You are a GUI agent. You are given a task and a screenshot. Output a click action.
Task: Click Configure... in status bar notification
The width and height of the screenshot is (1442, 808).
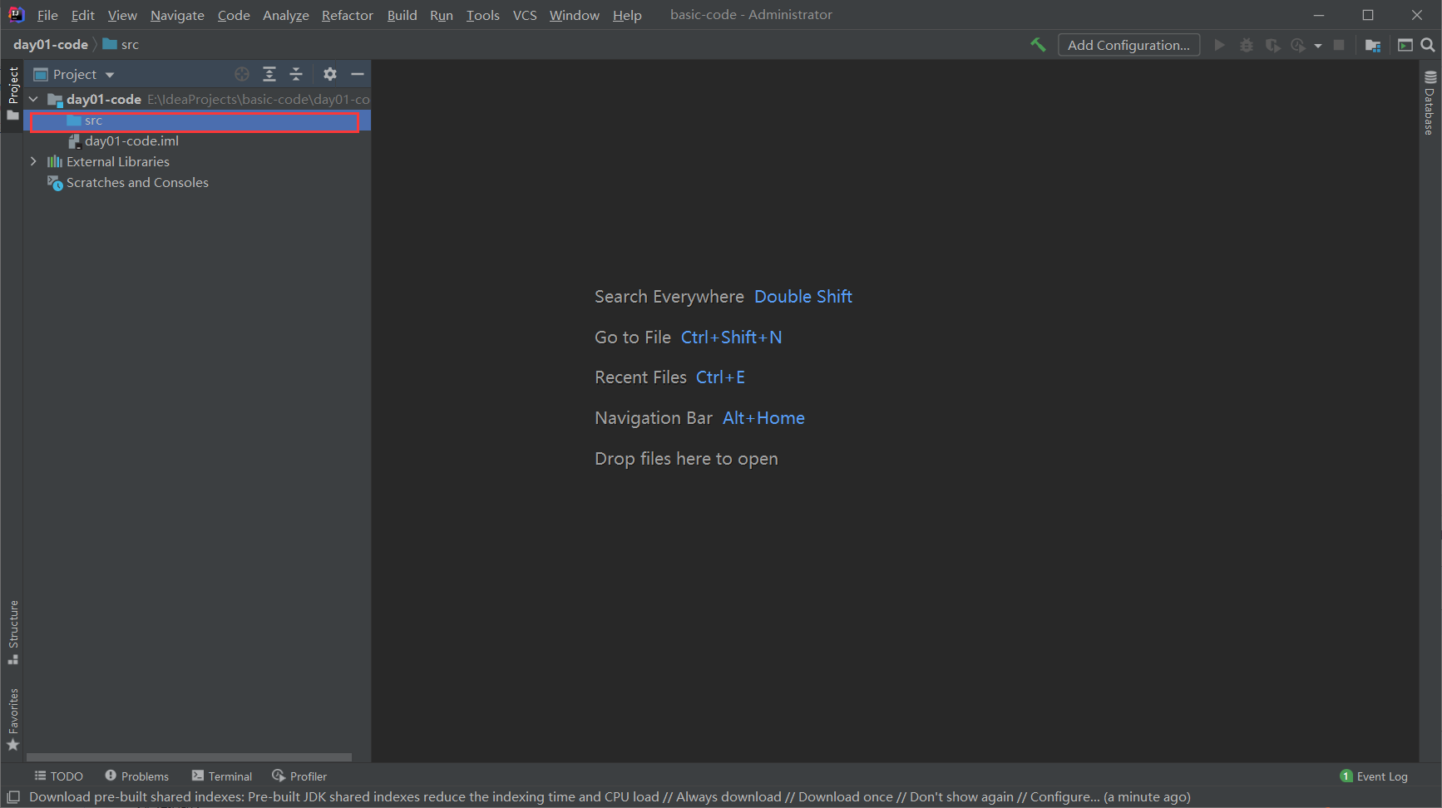(x=1064, y=797)
